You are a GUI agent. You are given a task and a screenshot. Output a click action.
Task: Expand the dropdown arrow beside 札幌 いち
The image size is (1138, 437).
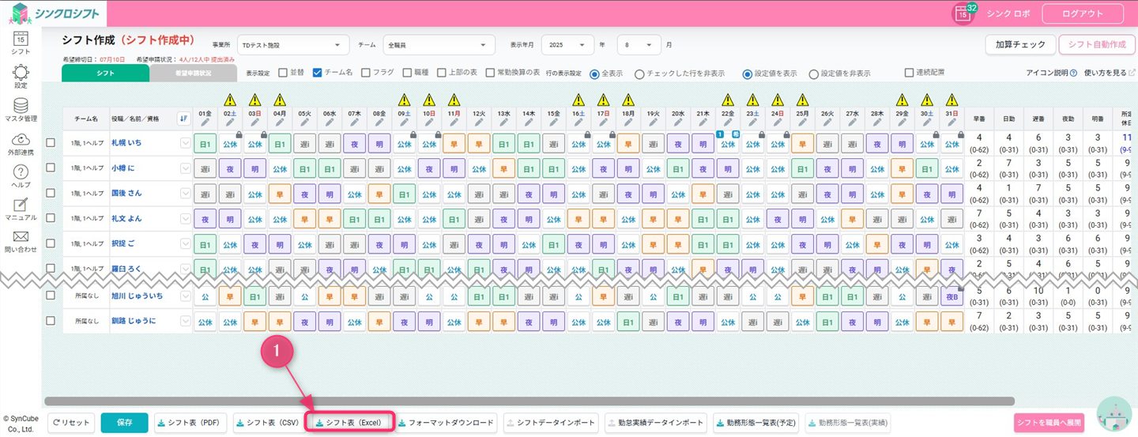tap(186, 143)
